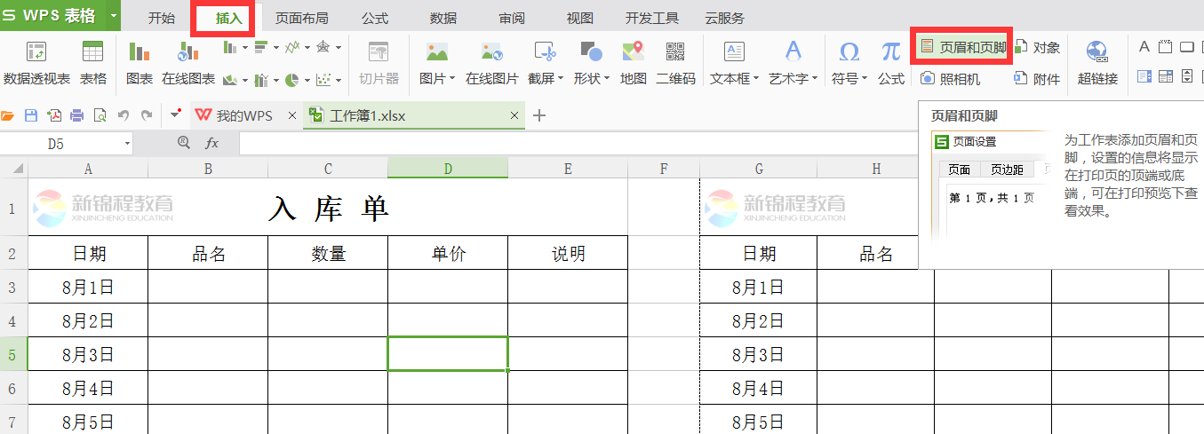This screenshot has height=434, width=1204.
Task: Open the 数据 ribbon tab
Action: point(443,18)
